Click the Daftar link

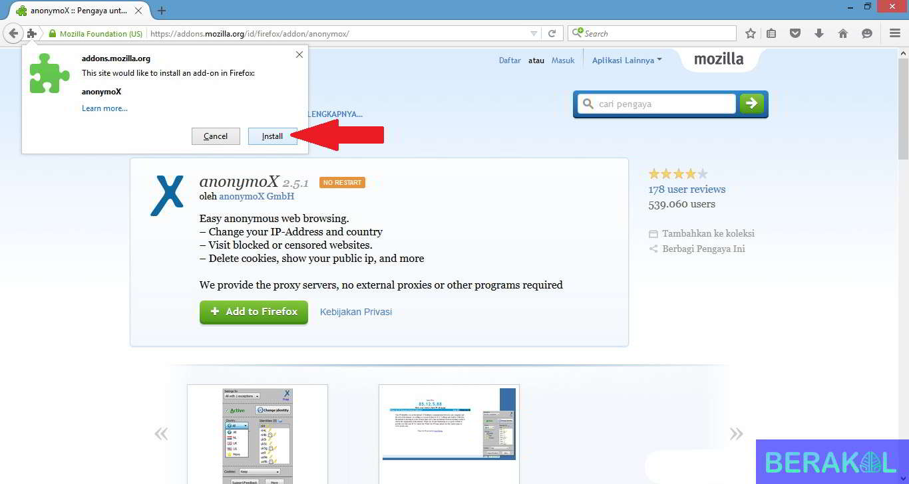(x=510, y=60)
